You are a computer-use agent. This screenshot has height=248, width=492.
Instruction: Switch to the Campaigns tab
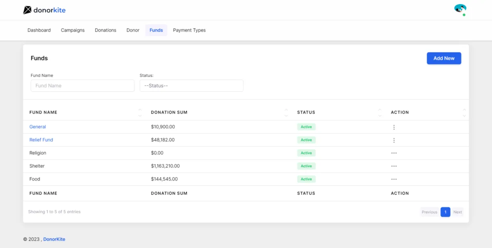point(73,30)
